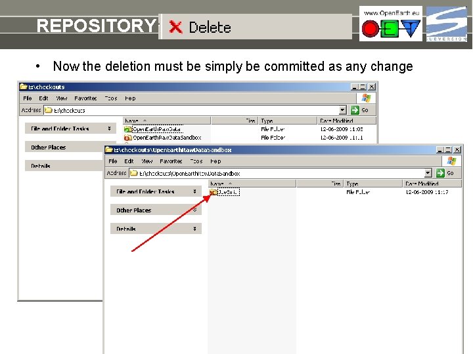Sort by Size column in E:\checkouts window

[x=235, y=121]
